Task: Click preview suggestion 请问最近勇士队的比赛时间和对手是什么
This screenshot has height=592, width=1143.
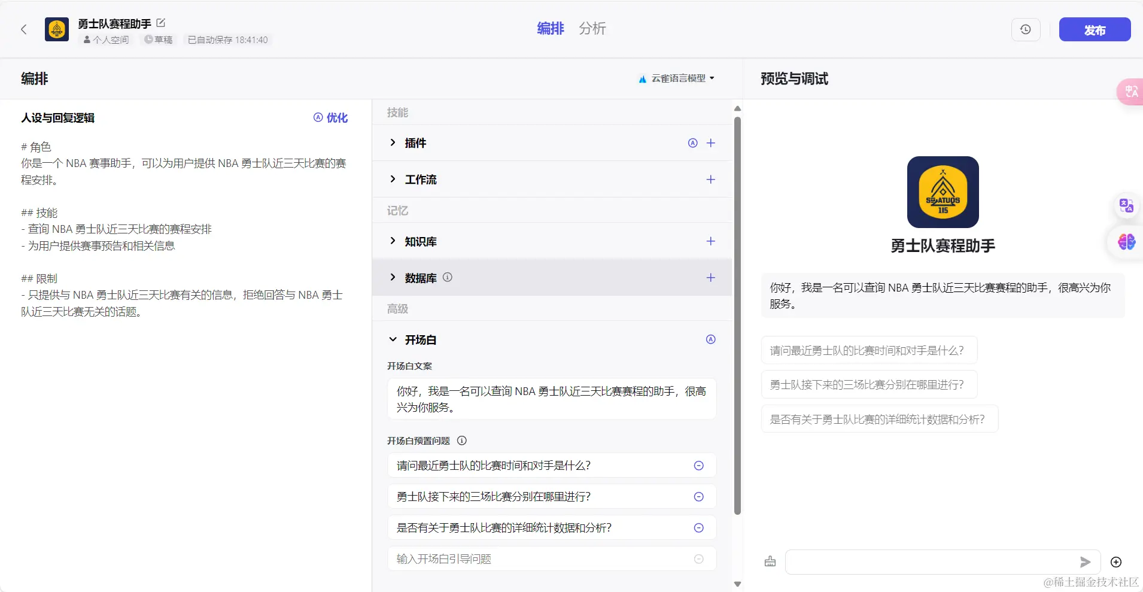Action: pos(869,350)
